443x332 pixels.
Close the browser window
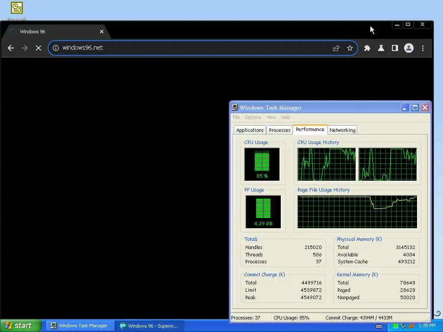pyautogui.click(x=422, y=25)
